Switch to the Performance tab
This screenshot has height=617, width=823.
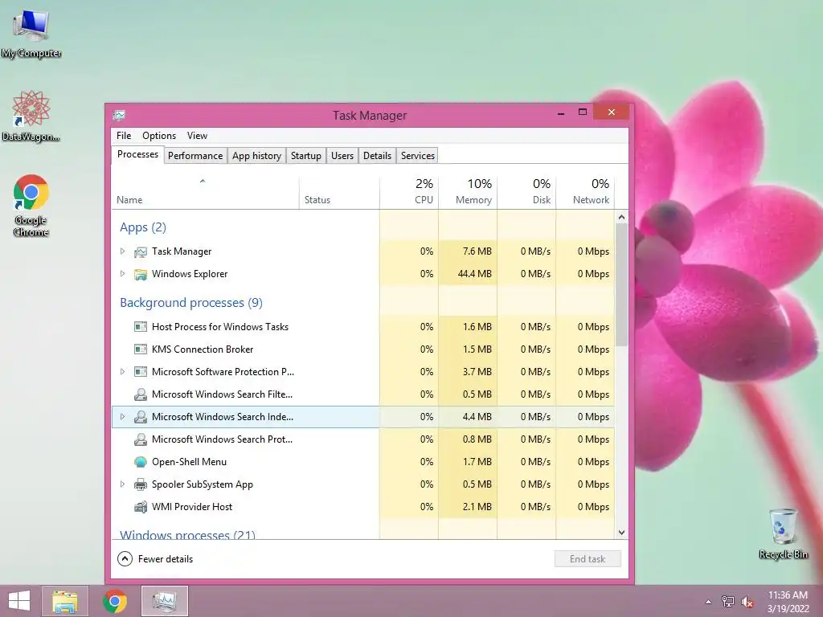(x=195, y=156)
